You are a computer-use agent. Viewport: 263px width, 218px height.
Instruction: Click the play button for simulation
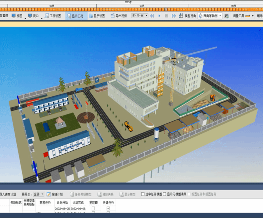[159, 16]
